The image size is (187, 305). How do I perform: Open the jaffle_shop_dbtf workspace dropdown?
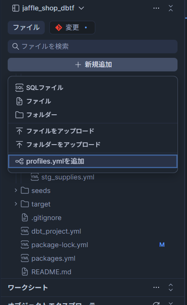[81, 8]
